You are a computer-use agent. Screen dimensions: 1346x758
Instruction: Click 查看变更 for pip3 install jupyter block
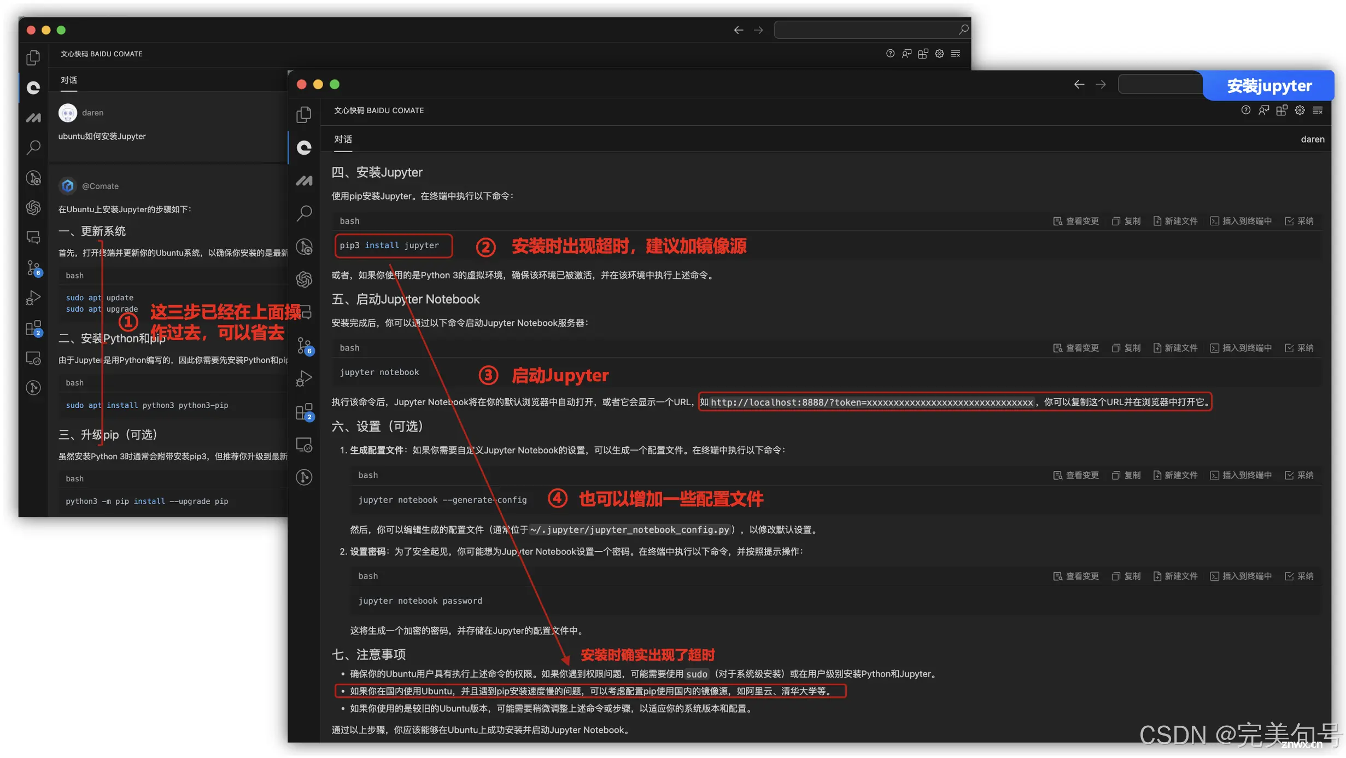[1076, 221]
